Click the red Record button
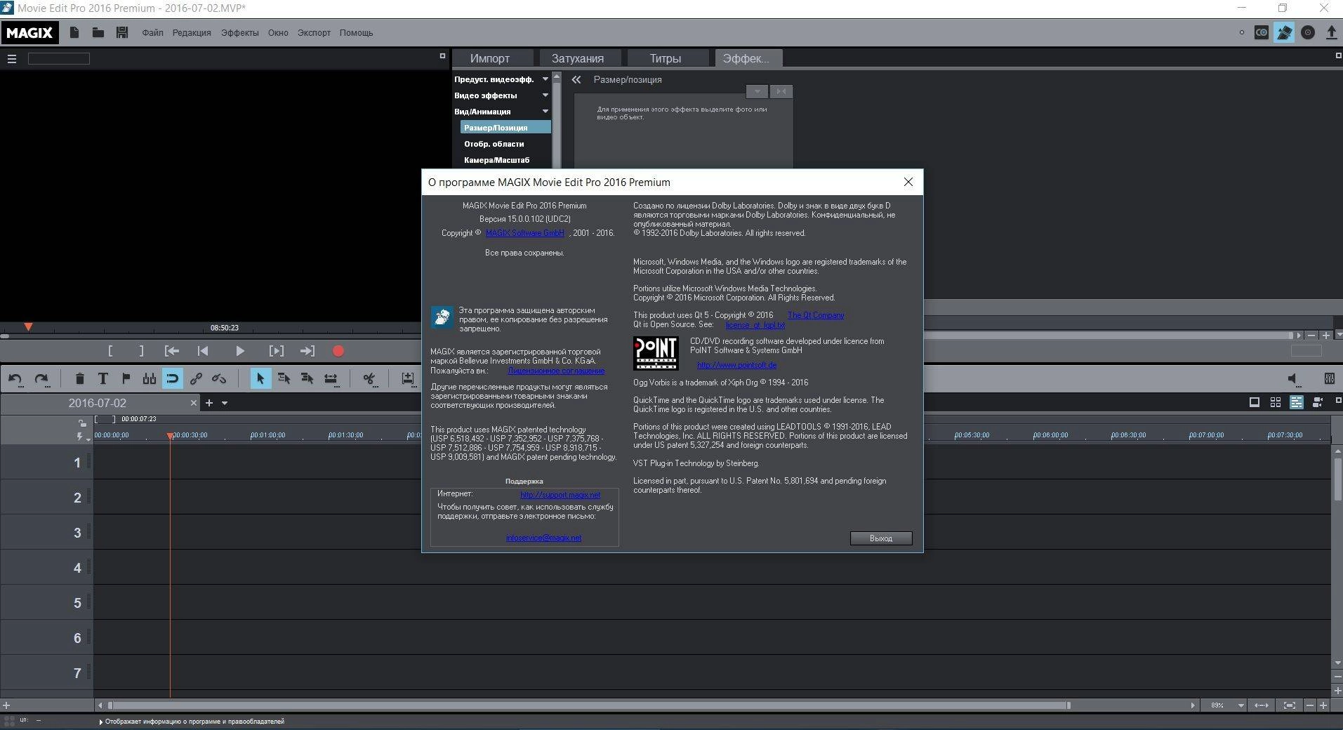Viewport: 1343px width, 730px height. coord(338,351)
